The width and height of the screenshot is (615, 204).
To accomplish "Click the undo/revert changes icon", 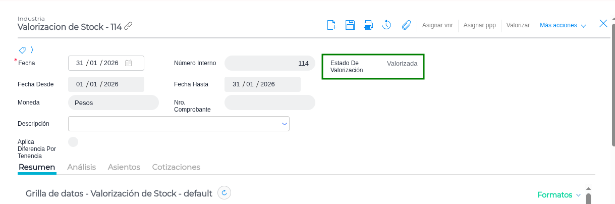I will tap(387, 25).
